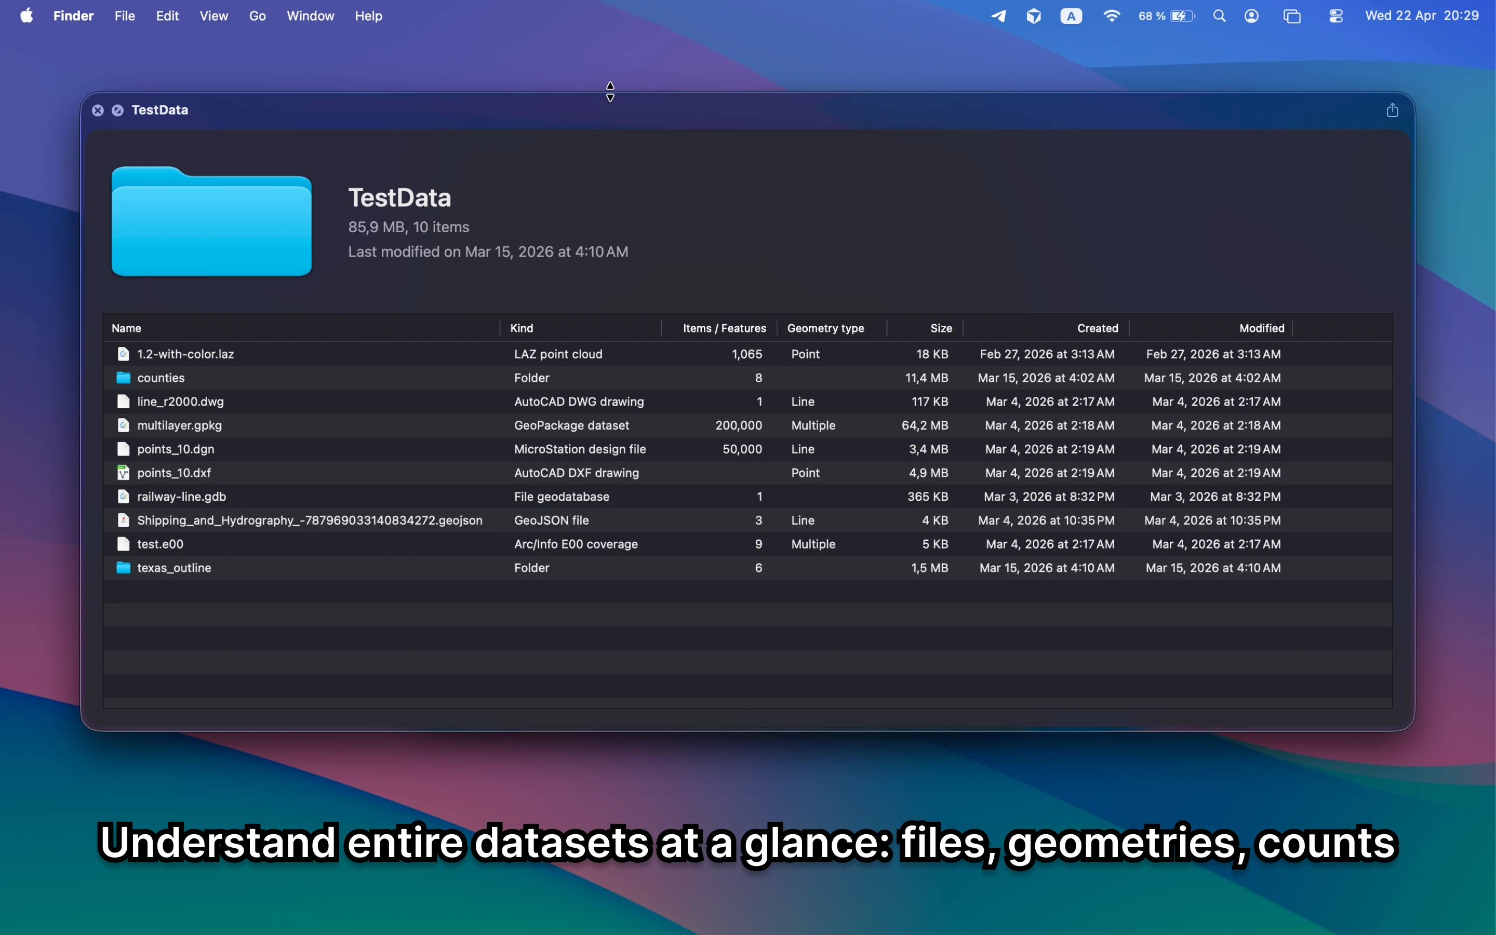The image size is (1496, 935).
Task: Click the battery status showing 68 %
Action: coord(1167,16)
